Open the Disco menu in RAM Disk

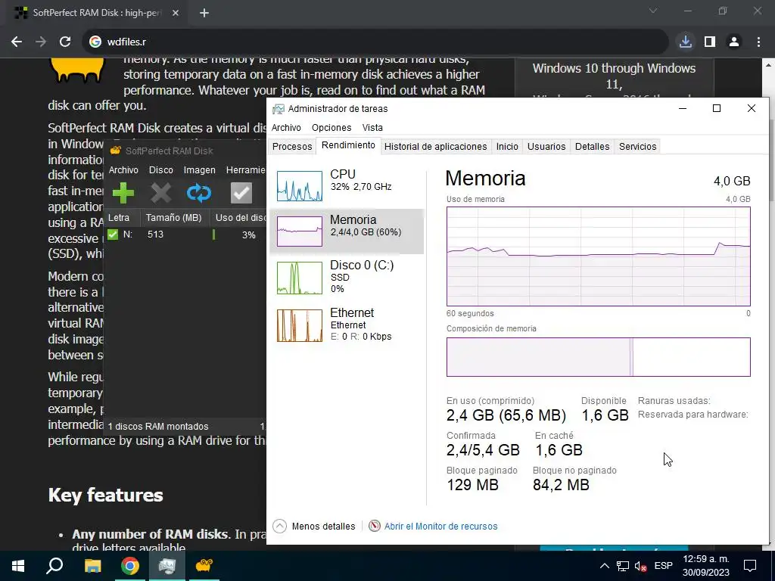coord(161,170)
